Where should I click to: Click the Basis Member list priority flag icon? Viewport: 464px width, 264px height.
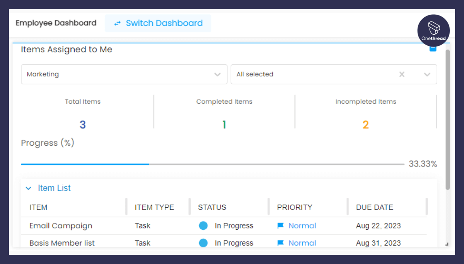coord(281,243)
